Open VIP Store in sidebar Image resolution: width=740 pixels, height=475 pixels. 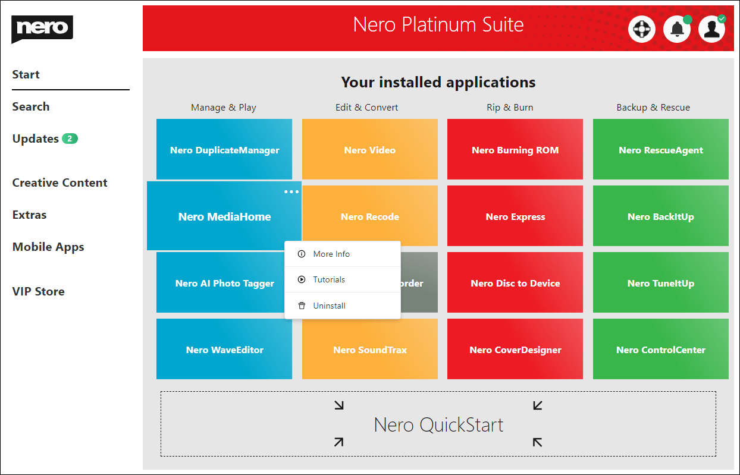pyautogui.click(x=39, y=291)
